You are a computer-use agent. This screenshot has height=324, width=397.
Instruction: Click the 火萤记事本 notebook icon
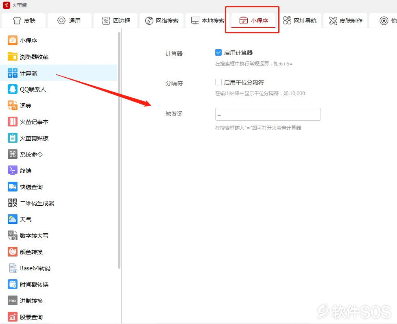[12, 122]
